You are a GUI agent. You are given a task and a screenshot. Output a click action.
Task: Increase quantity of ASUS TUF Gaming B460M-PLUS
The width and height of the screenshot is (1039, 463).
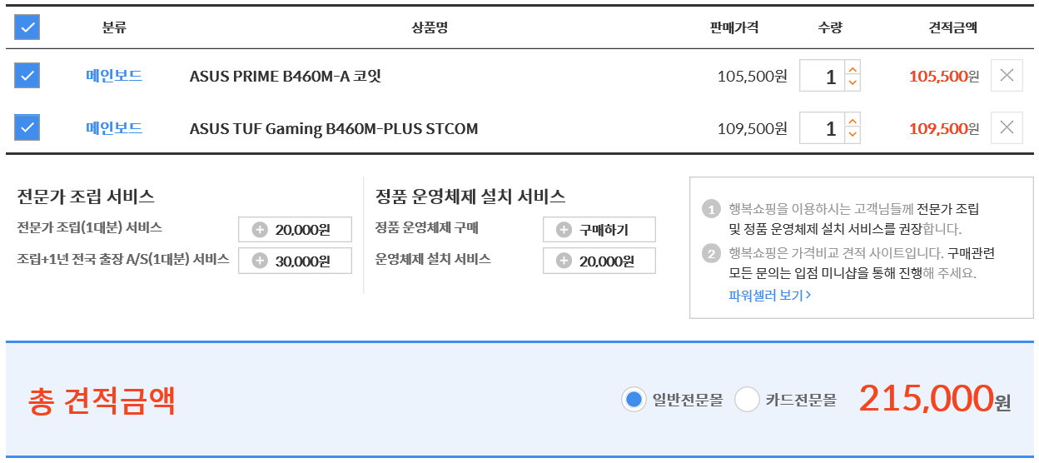coord(852,120)
